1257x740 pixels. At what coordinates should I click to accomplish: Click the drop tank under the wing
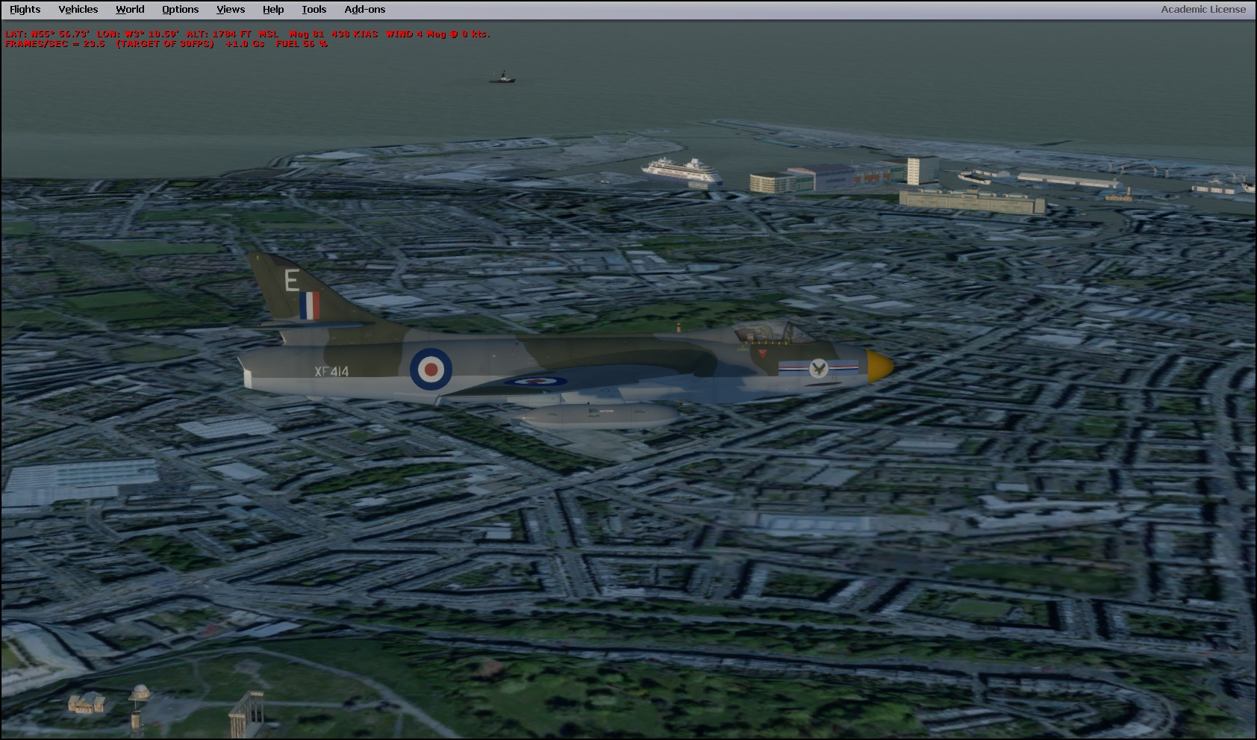click(x=595, y=415)
